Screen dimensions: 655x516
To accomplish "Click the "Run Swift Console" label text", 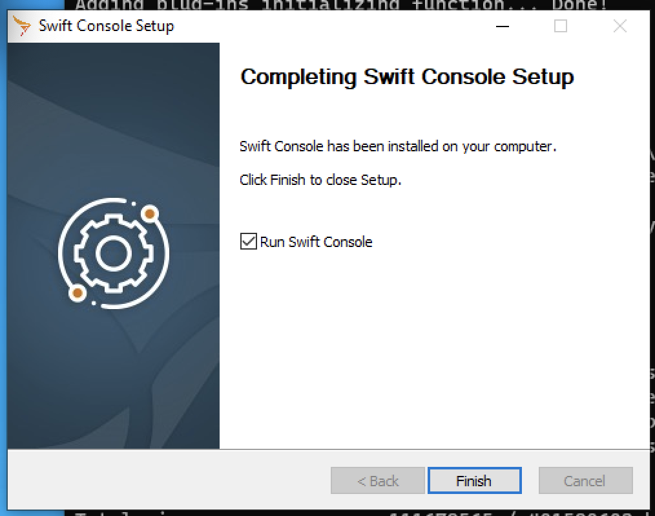I will coord(317,242).
